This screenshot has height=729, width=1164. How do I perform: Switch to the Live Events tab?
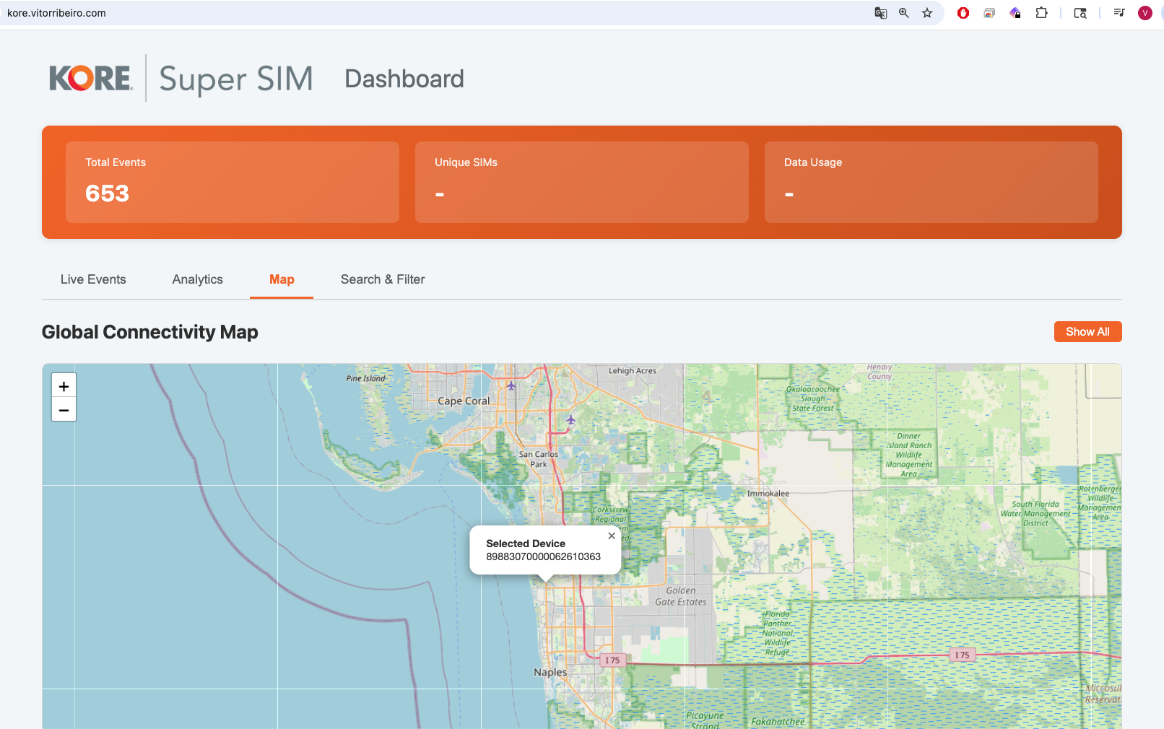93,279
